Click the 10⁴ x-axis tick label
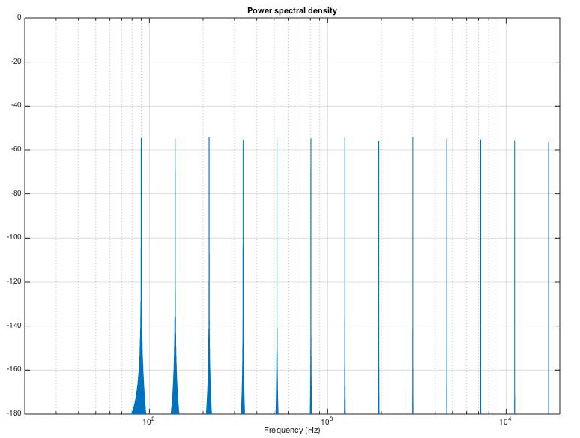 coord(505,421)
